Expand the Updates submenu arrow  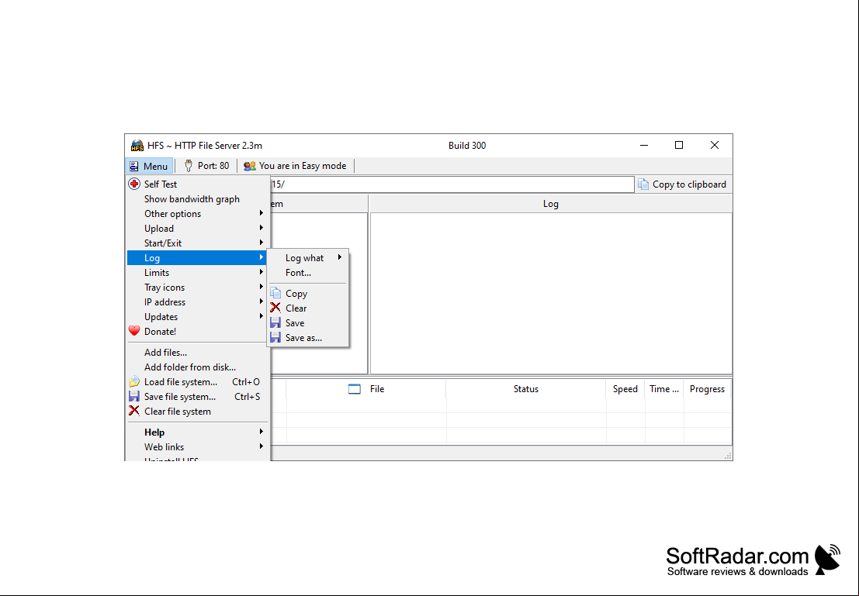[262, 316]
